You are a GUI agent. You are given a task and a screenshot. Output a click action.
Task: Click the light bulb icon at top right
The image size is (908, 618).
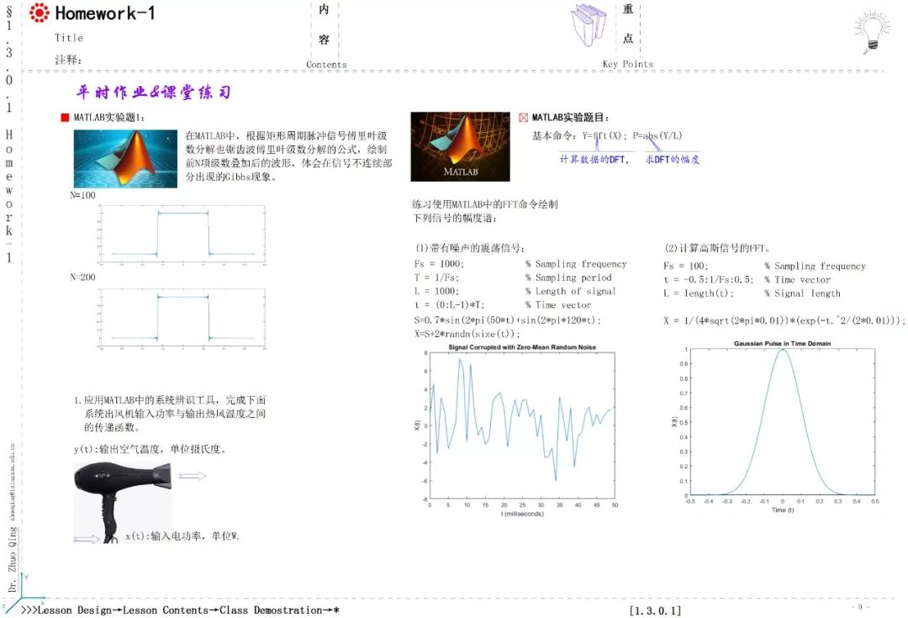tap(872, 33)
